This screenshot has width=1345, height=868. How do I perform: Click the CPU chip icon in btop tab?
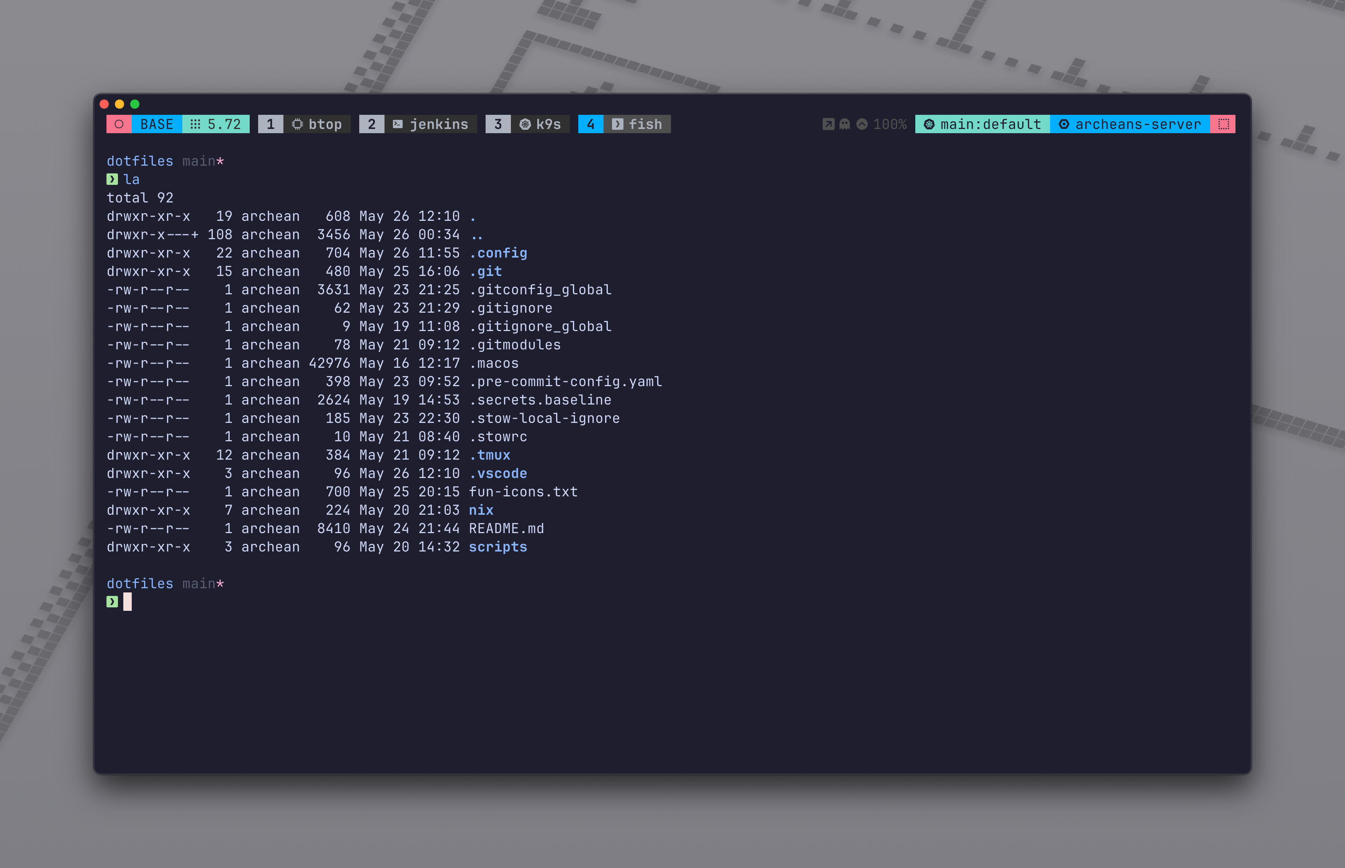click(x=297, y=124)
